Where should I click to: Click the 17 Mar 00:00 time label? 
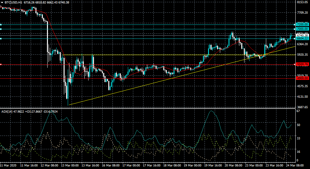(131, 165)
